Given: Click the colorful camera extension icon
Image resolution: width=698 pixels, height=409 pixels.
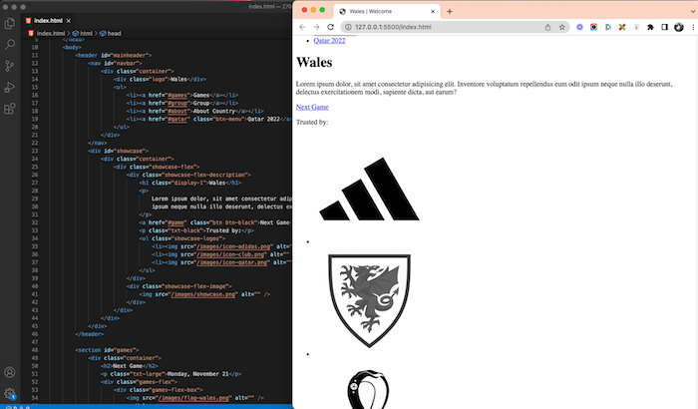Looking at the screenshot, I should coord(594,27).
